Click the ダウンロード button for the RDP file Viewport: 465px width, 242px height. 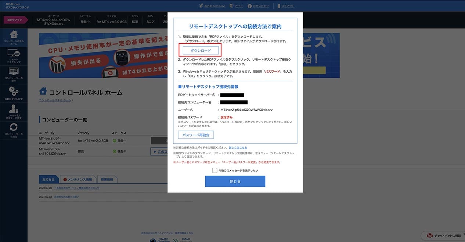click(x=201, y=50)
